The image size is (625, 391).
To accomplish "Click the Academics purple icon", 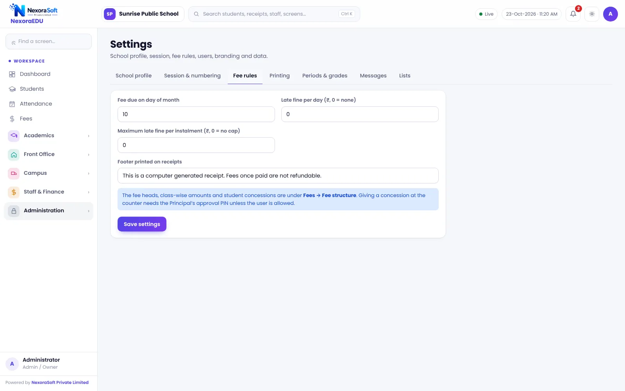I will (x=14, y=136).
